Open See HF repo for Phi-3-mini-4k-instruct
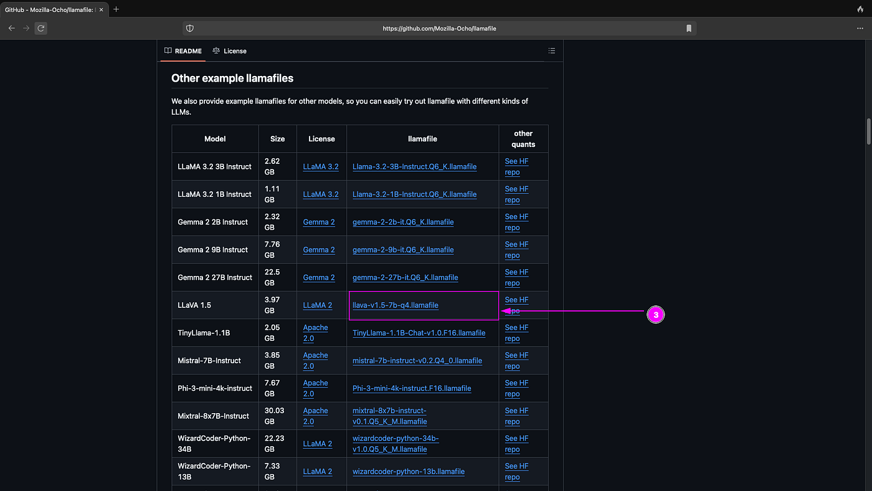The width and height of the screenshot is (872, 491). point(516,388)
